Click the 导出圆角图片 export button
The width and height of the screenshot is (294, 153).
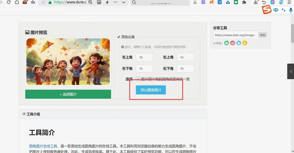click(x=151, y=90)
